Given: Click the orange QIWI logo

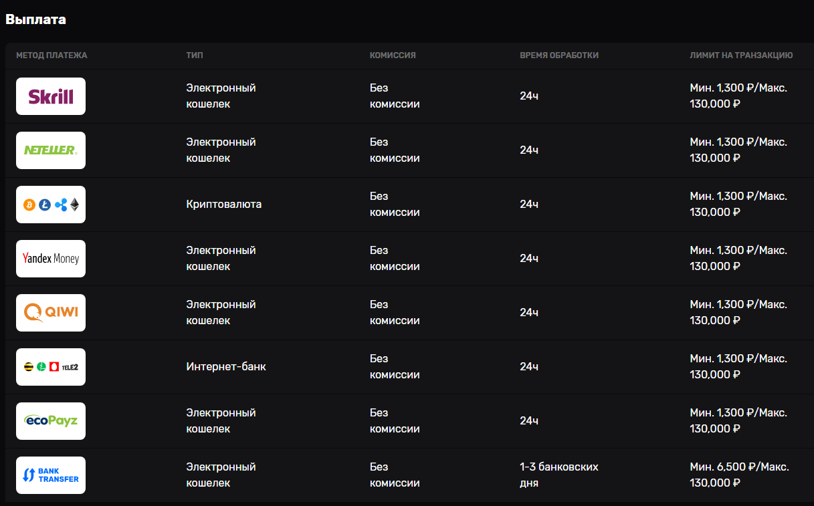Looking at the screenshot, I should 51,313.
